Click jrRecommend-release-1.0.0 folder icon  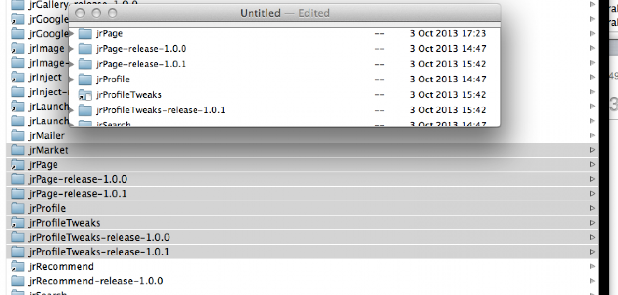(17, 281)
